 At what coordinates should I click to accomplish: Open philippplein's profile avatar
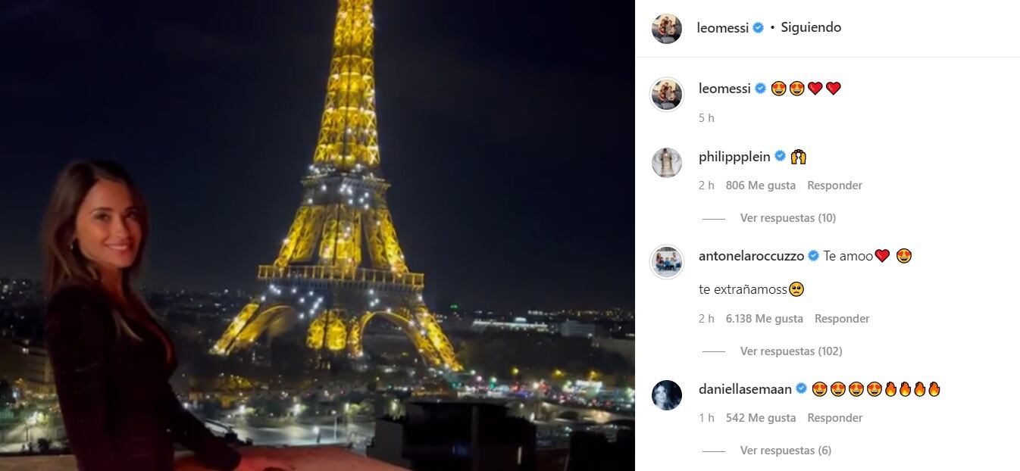(667, 162)
